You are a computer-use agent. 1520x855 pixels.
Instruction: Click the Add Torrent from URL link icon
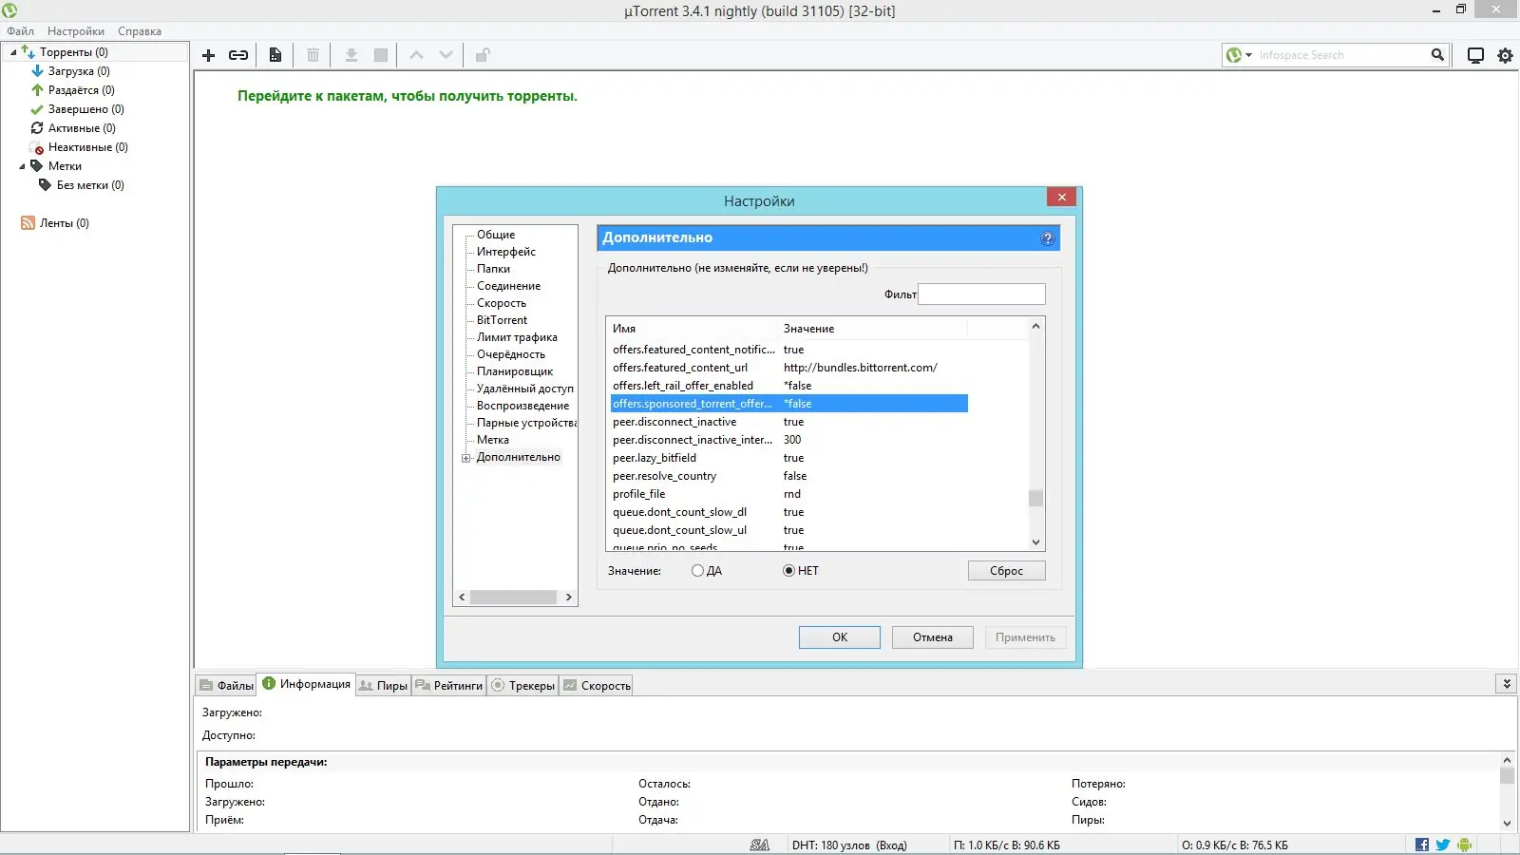point(238,55)
